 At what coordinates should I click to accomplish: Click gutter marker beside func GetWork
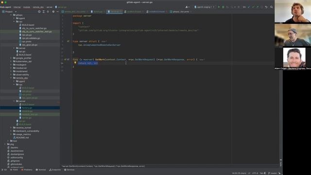point(67,59)
